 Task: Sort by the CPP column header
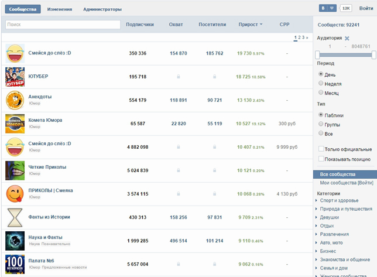click(x=285, y=25)
